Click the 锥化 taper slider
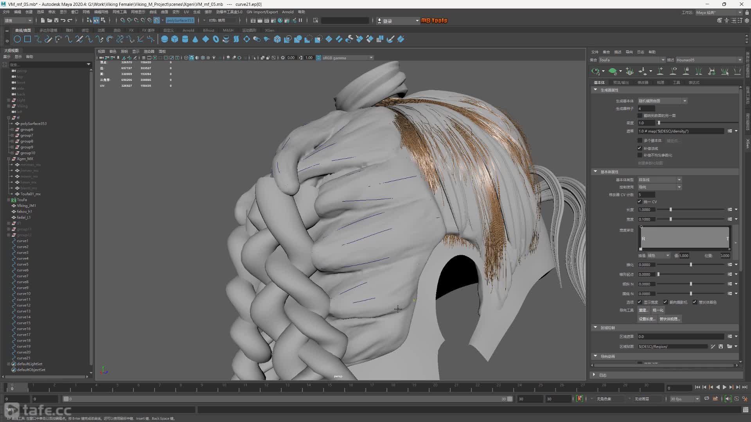Image resolution: width=751 pixels, height=422 pixels. (691, 265)
